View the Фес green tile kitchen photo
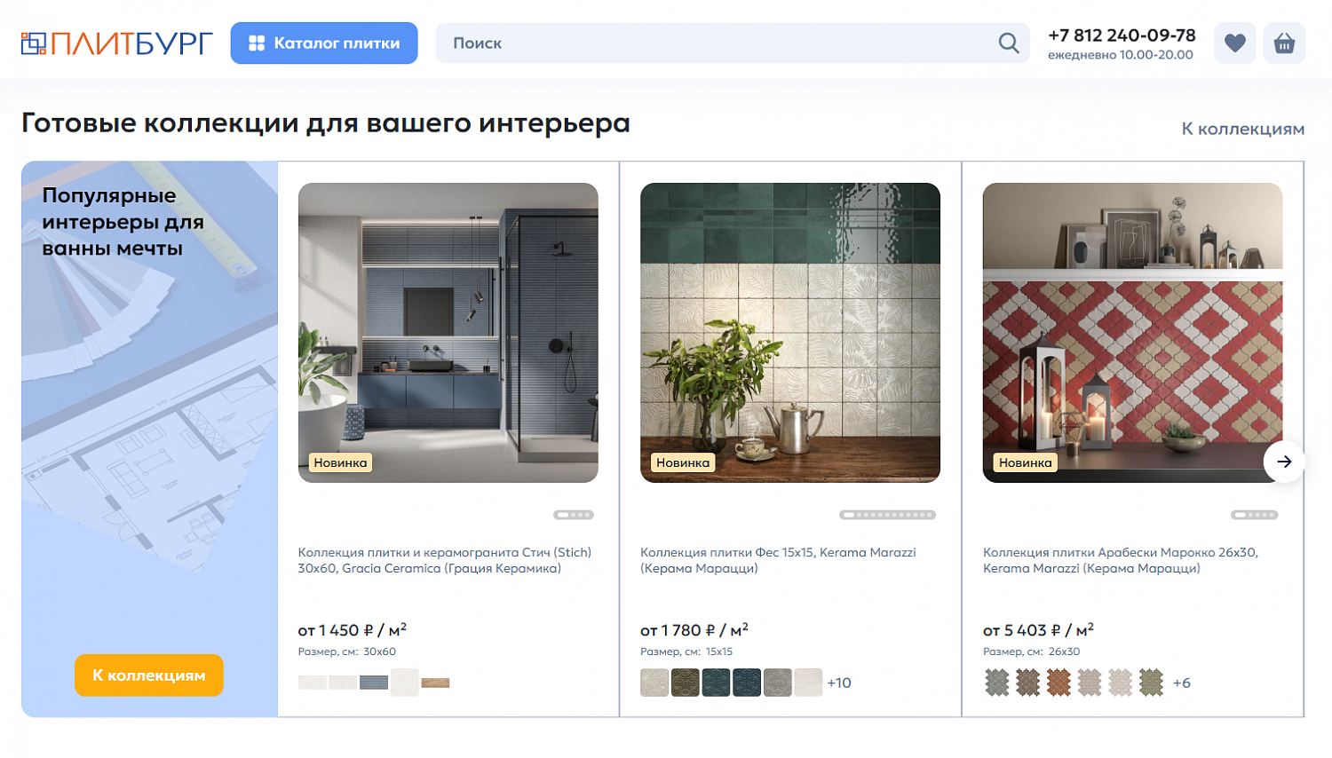 click(x=790, y=333)
